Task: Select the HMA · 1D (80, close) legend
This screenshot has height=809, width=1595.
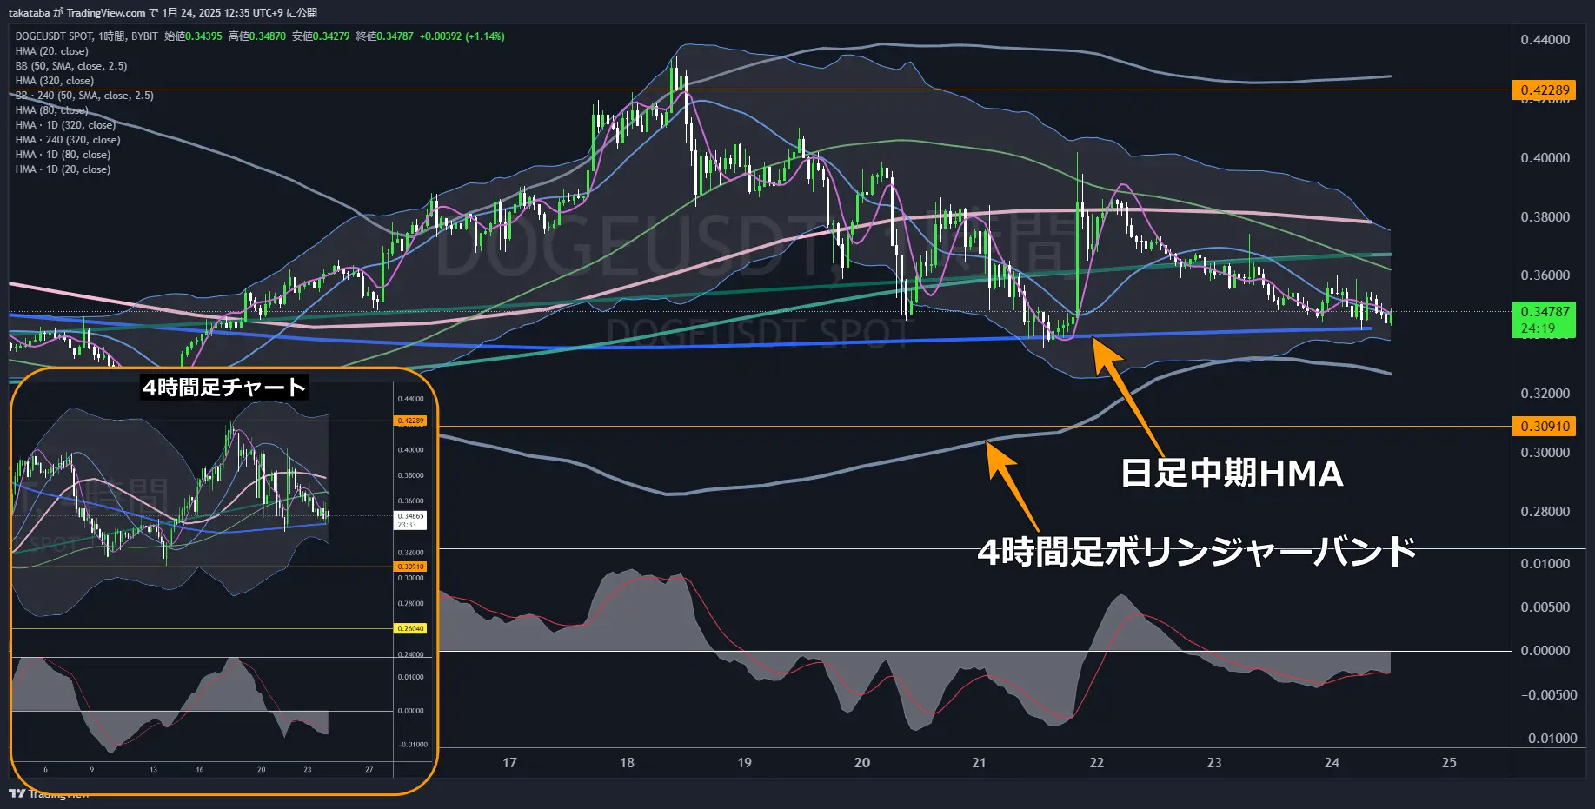Action: 63,155
